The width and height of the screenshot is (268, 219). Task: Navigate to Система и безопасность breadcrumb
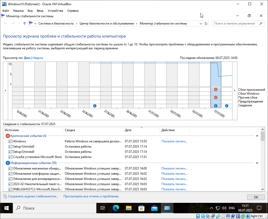coord(56,23)
